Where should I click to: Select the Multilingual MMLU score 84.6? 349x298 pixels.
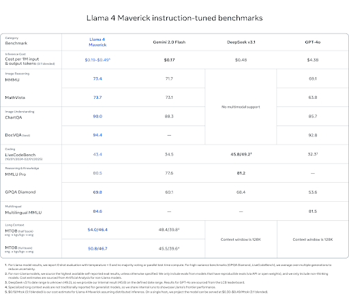coord(97,211)
